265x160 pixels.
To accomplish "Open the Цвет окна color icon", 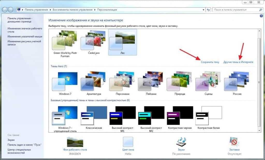I will coord(128,142).
